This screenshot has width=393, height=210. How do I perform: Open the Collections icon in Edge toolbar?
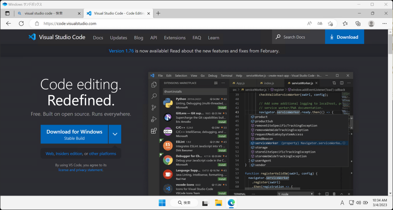[358, 24]
